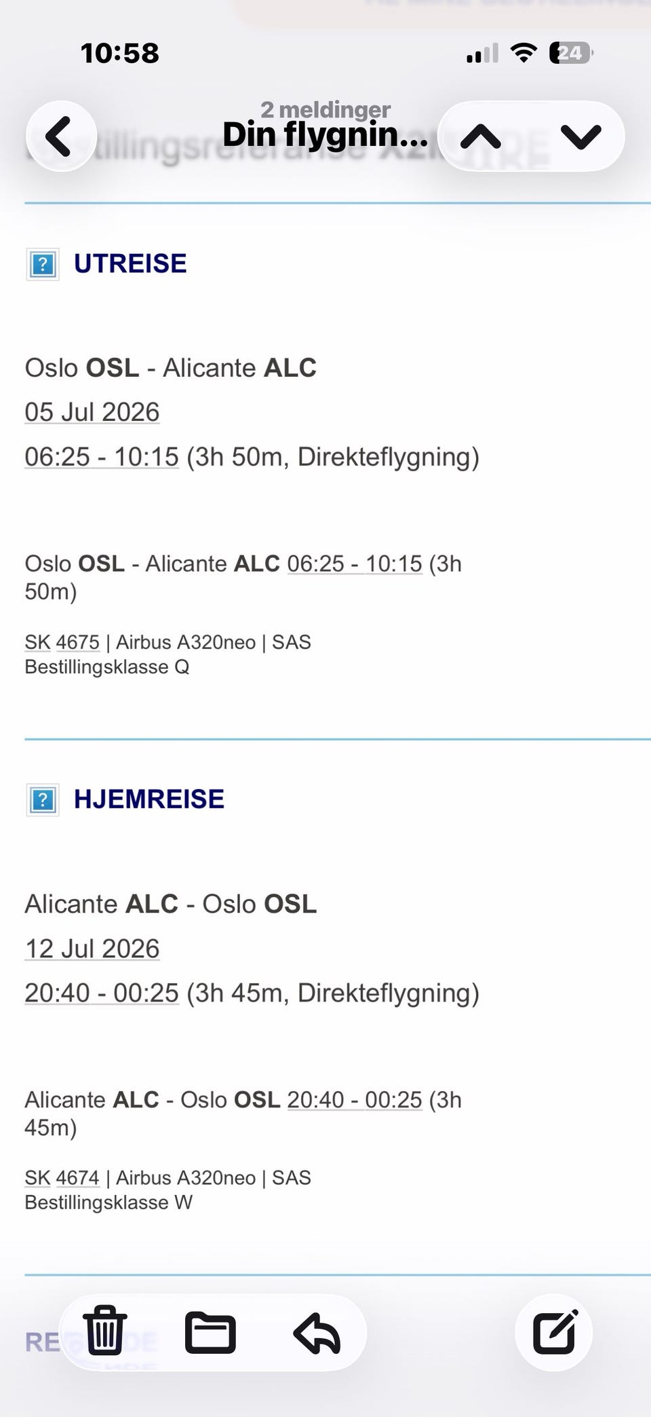Open the 12 Jul 2026 date link
The image size is (651, 1417).
point(92,949)
